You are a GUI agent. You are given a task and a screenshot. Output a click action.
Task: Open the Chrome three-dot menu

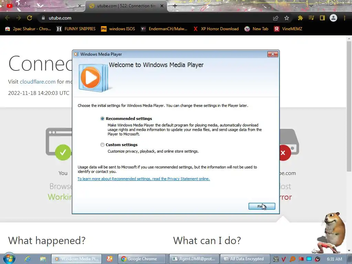pyautogui.click(x=344, y=18)
